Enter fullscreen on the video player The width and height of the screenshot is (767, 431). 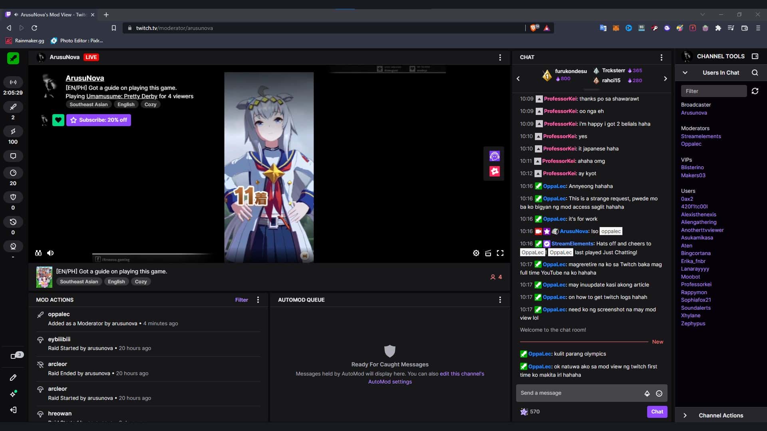[x=500, y=253]
